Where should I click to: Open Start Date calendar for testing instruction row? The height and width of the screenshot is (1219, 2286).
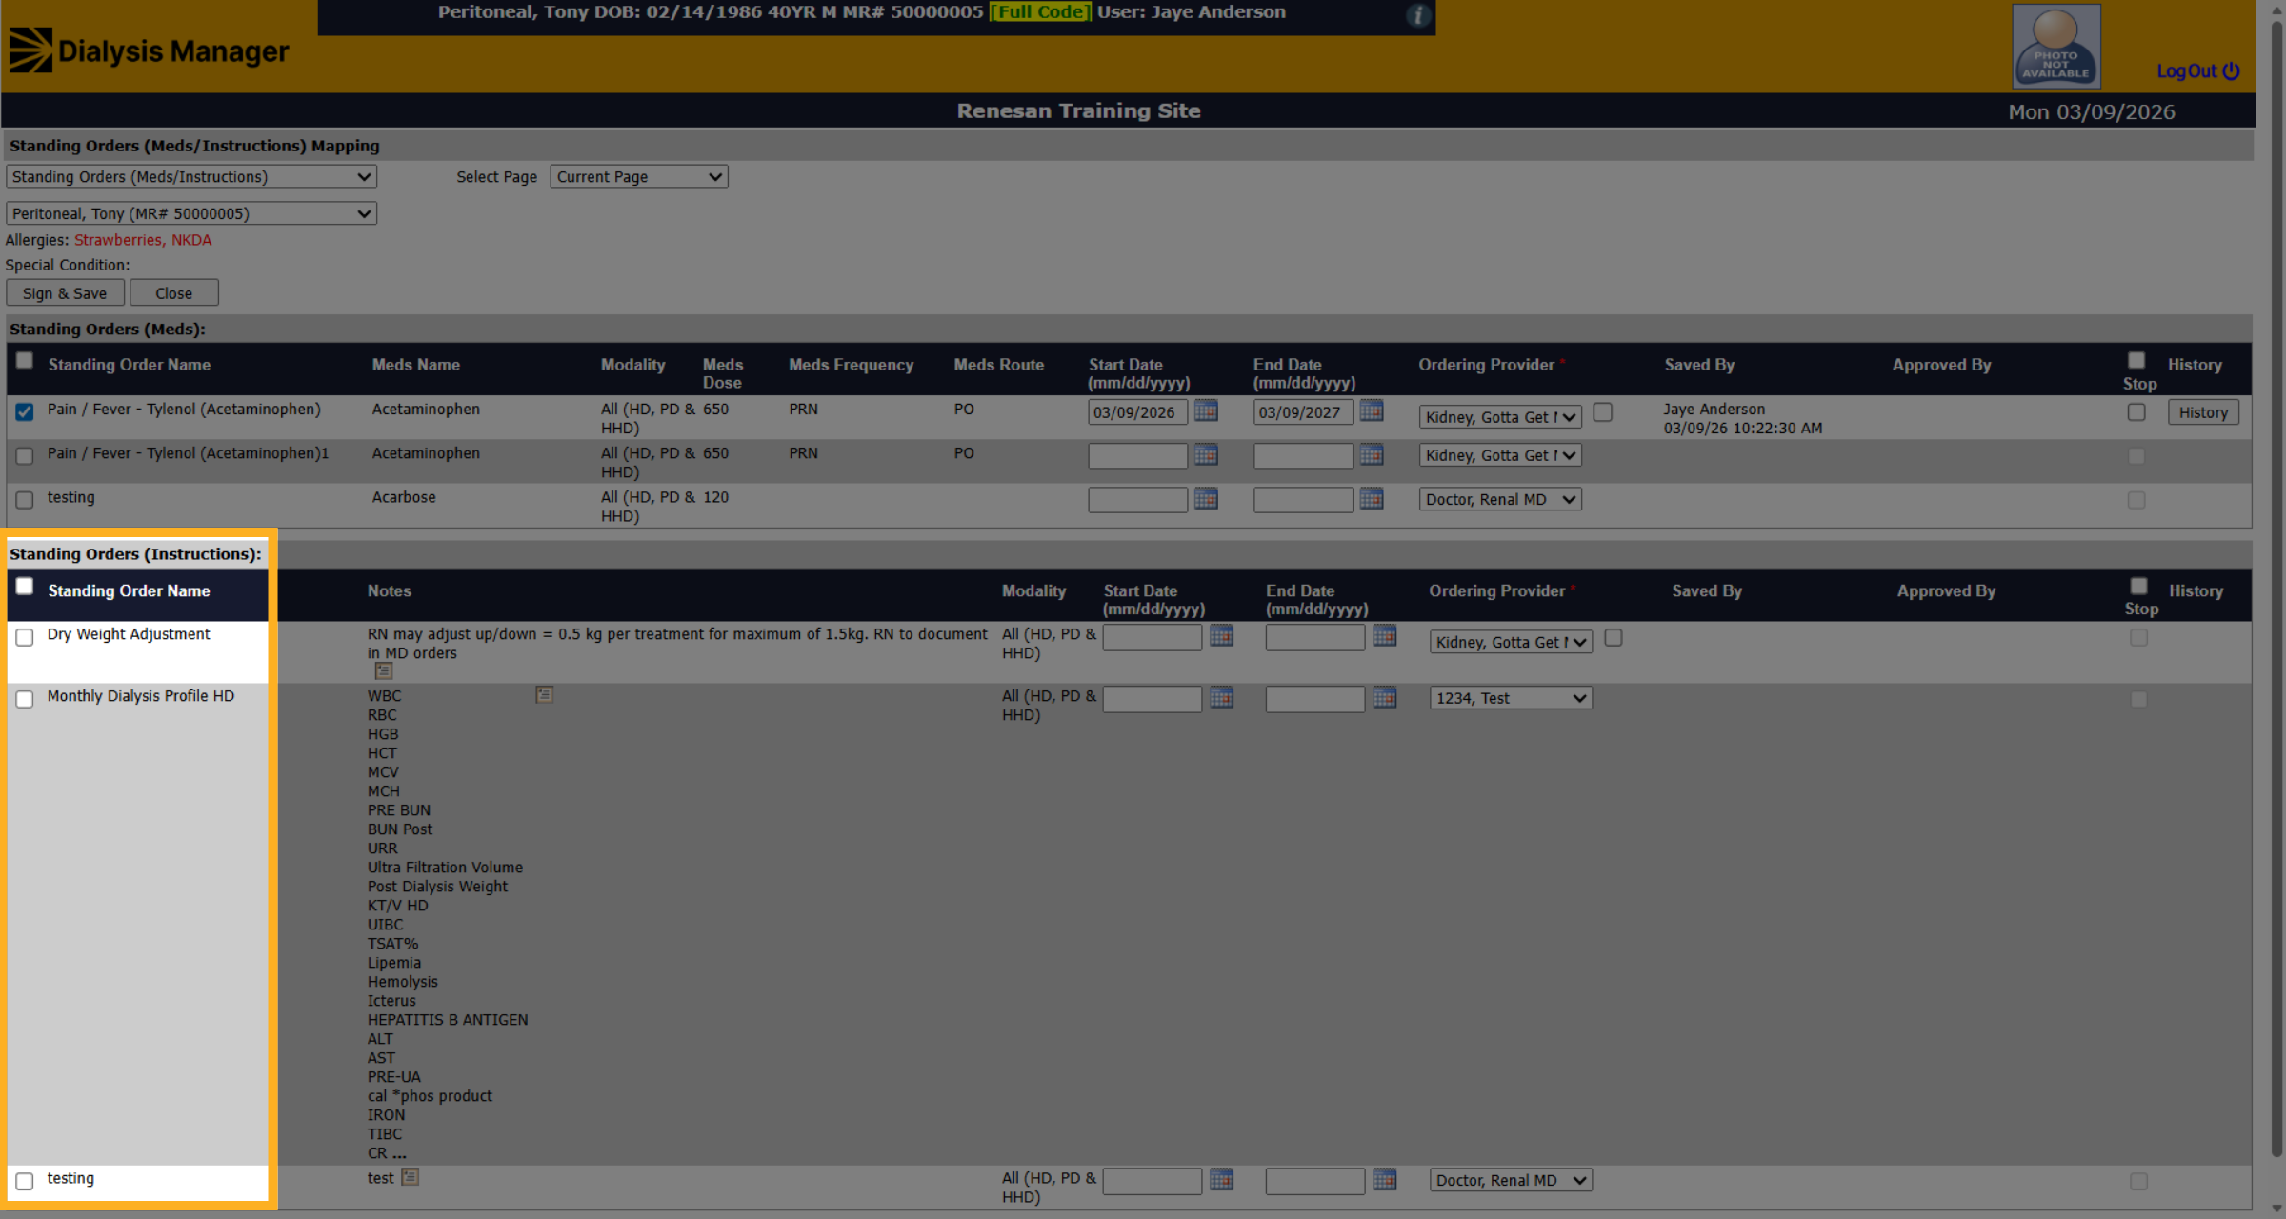pyautogui.click(x=1221, y=1180)
